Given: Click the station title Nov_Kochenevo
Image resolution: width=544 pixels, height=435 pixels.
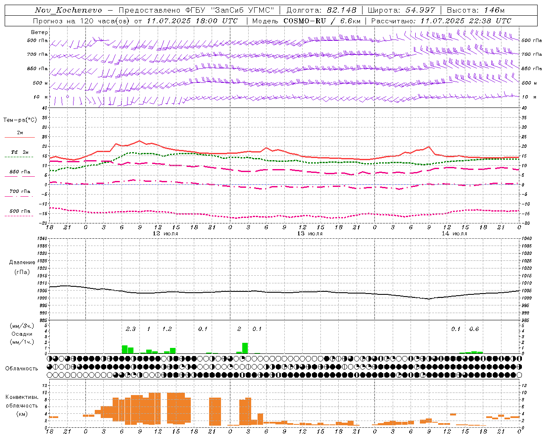Looking at the screenshot, I should [x=68, y=10].
